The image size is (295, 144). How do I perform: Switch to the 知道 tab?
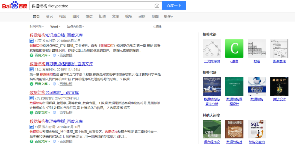(102, 17)
